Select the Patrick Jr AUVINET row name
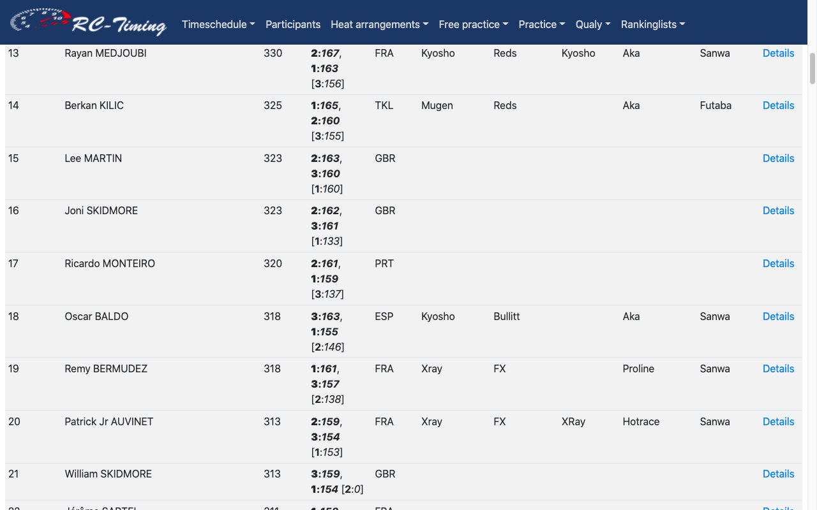 point(109,421)
